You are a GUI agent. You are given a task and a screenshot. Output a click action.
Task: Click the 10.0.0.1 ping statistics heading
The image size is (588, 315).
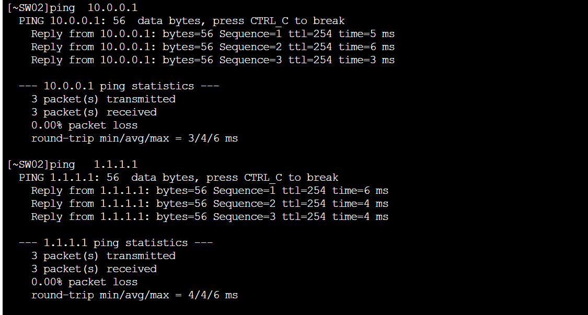click(119, 86)
